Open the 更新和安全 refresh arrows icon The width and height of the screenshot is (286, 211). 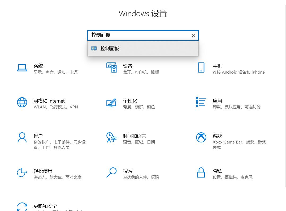pyautogui.click(x=22, y=207)
